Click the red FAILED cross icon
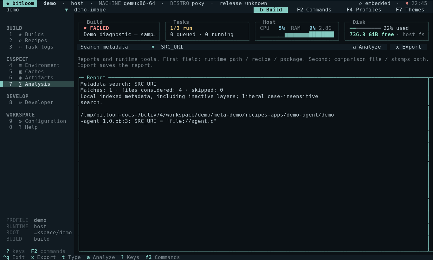 [x=85, y=28]
